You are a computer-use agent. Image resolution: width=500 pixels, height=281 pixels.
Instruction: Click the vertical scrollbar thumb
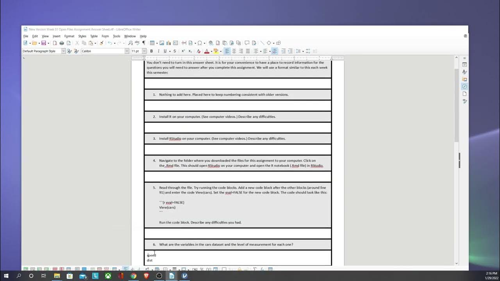457,105
